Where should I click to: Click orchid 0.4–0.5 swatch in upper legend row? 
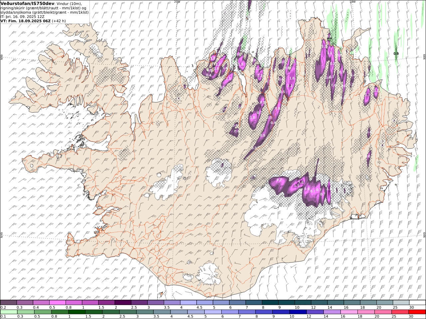pos(41,303)
